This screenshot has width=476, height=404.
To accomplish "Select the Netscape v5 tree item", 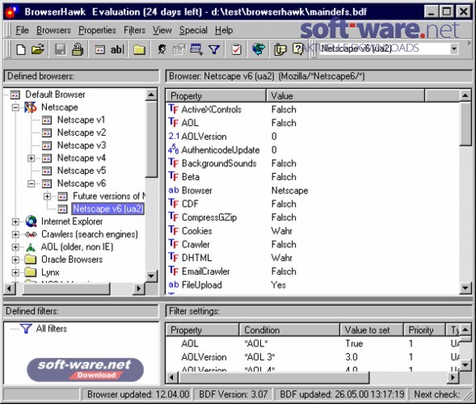I will [x=82, y=170].
